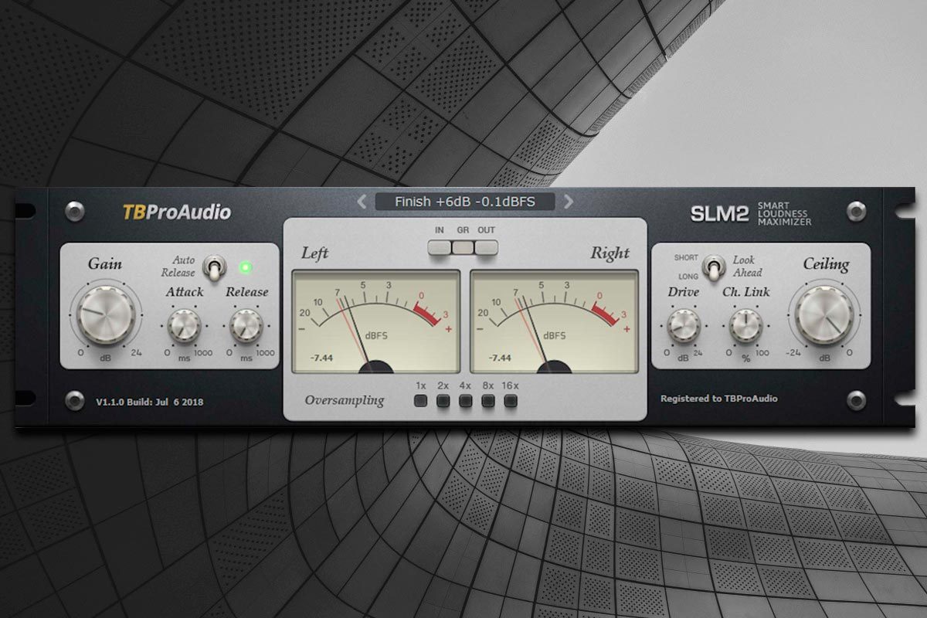927x618 pixels.
Task: Select 1x oversampling
Action: 421,401
